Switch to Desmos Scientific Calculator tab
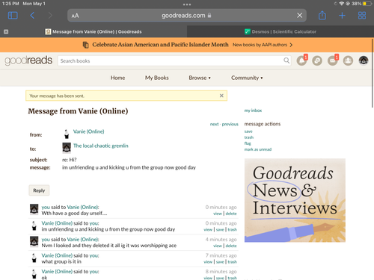This screenshot has height=280, width=374. coord(280,31)
